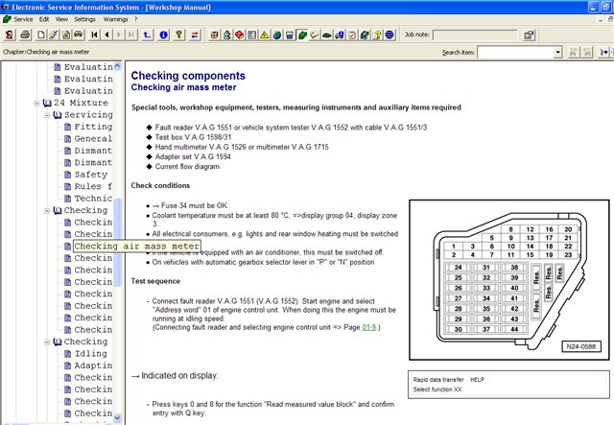Open the Search item dropdown arrow
This screenshot has height=425, width=614.
[558, 52]
